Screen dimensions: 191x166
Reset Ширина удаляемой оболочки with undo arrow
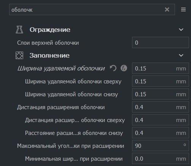pyautogui.click(x=113, y=68)
